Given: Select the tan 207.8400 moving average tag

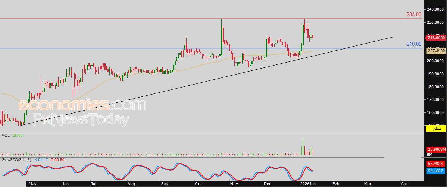Looking at the screenshot, I should pyautogui.click(x=436, y=51).
